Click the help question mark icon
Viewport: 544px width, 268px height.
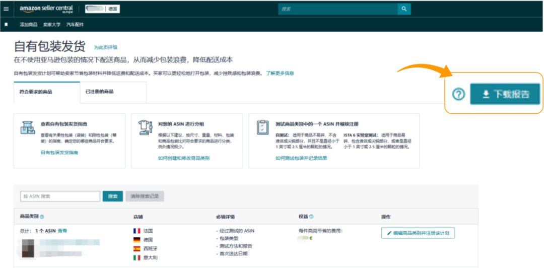459,94
